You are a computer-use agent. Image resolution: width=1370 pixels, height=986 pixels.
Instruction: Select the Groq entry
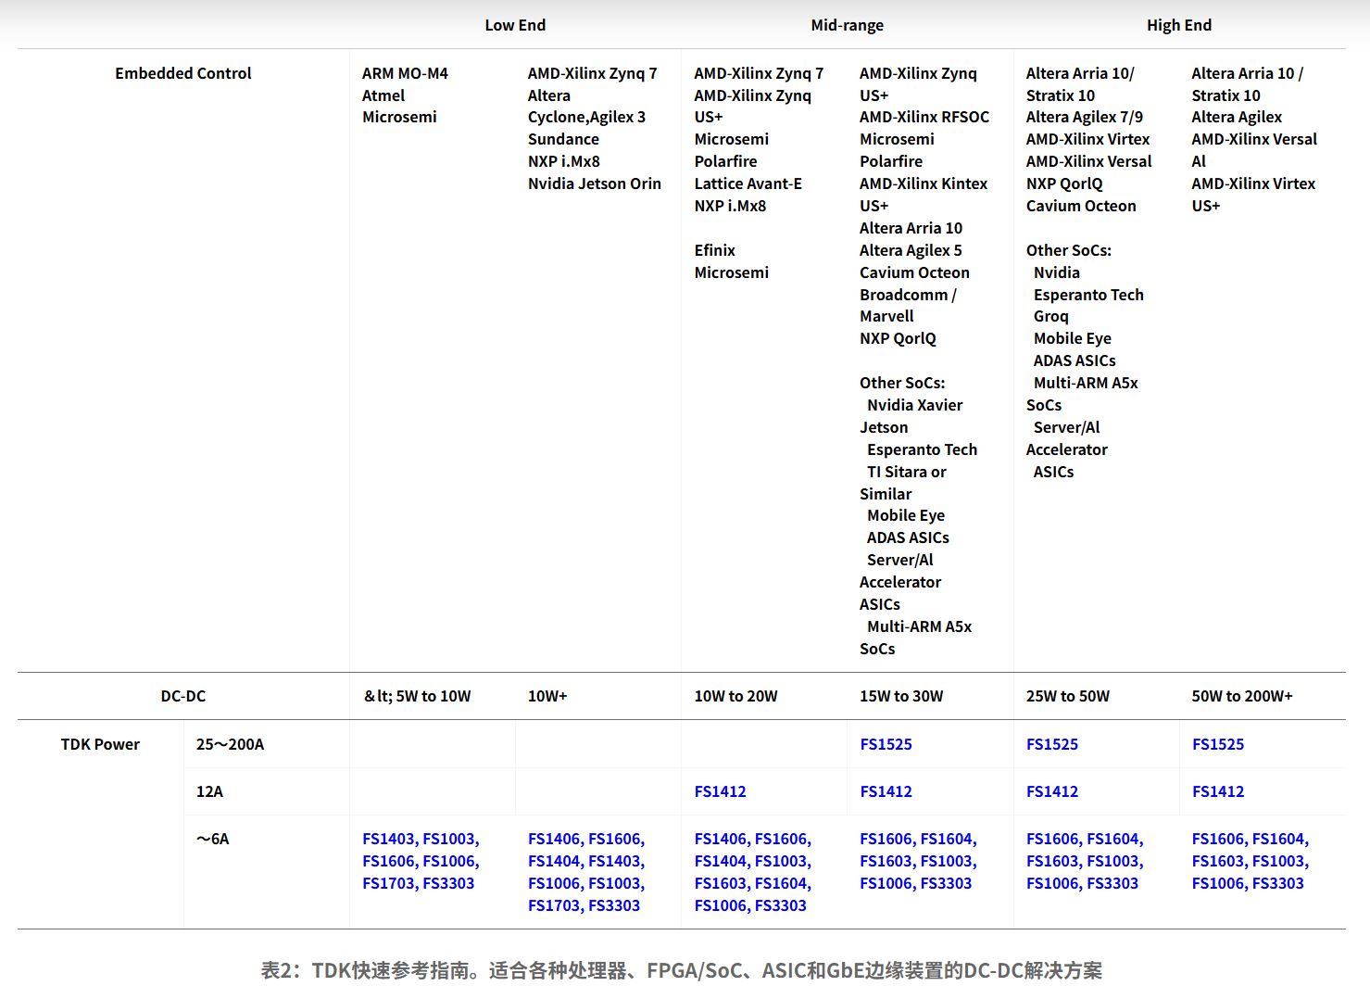[x=1050, y=316]
